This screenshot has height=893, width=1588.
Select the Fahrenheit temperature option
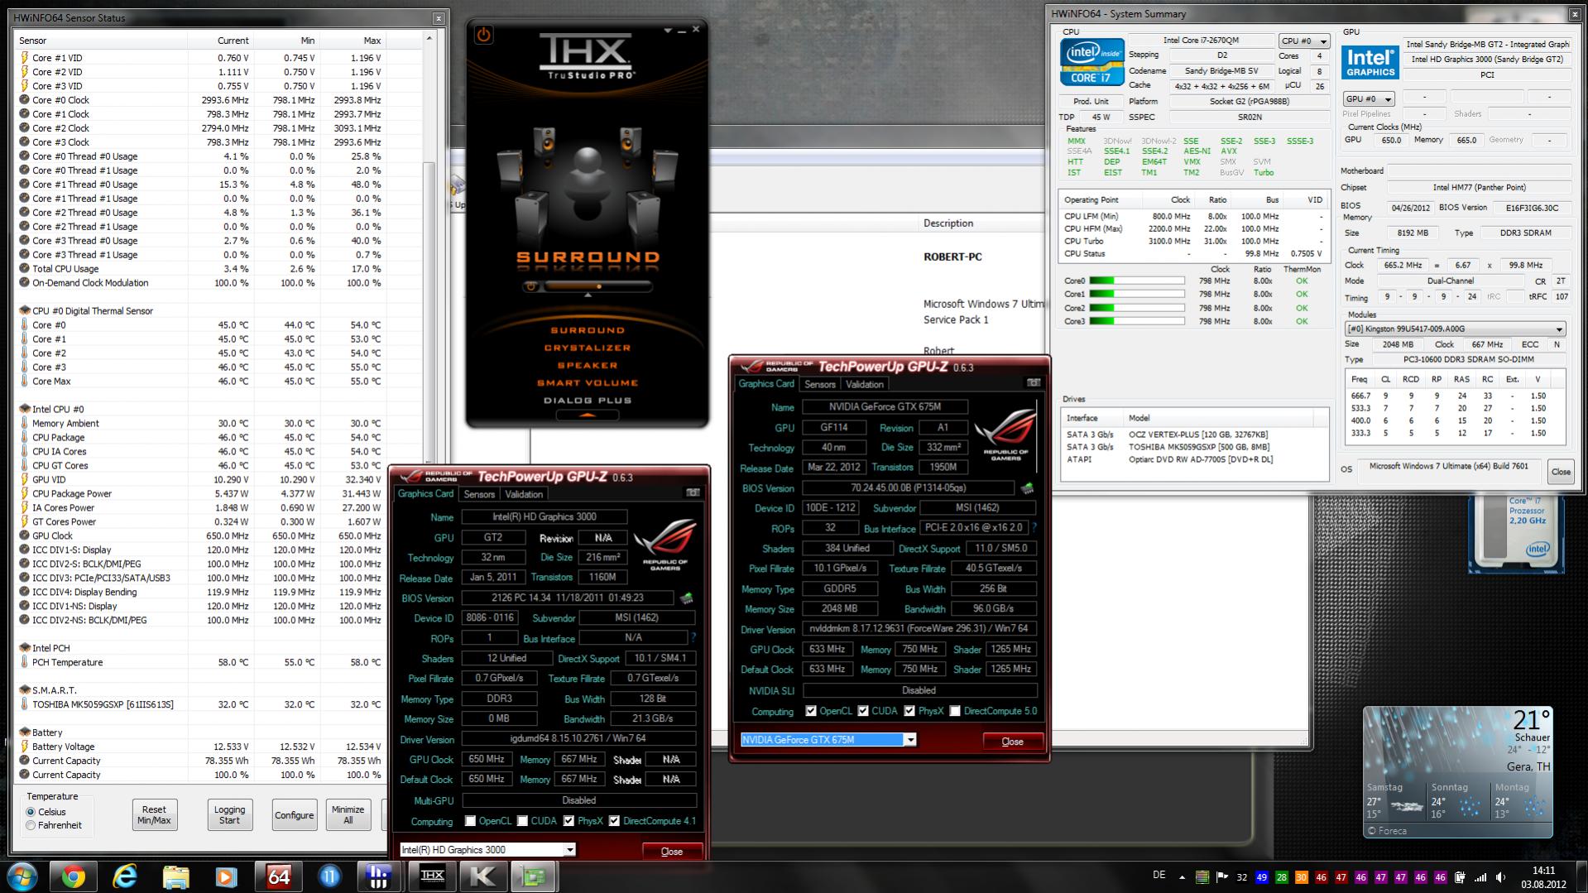[31, 825]
